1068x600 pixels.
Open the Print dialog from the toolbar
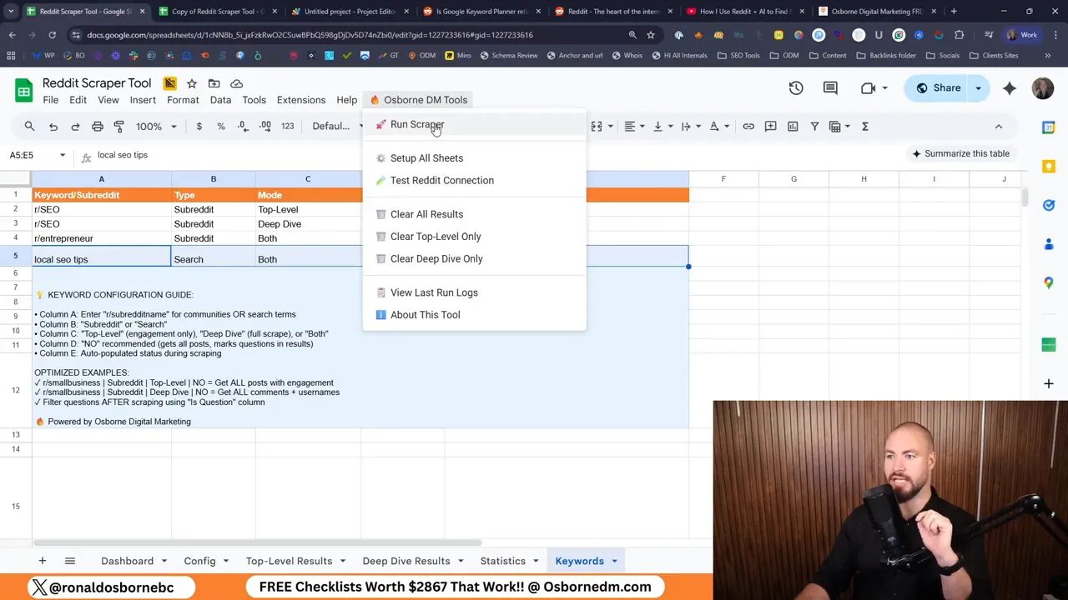[98, 126]
